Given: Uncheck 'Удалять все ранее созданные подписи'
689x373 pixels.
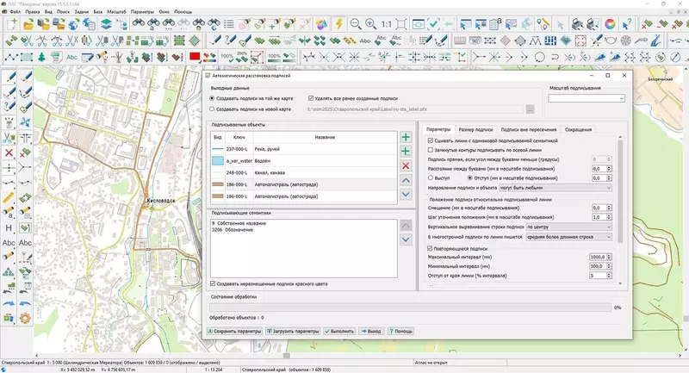Looking at the screenshot, I should [x=312, y=99].
